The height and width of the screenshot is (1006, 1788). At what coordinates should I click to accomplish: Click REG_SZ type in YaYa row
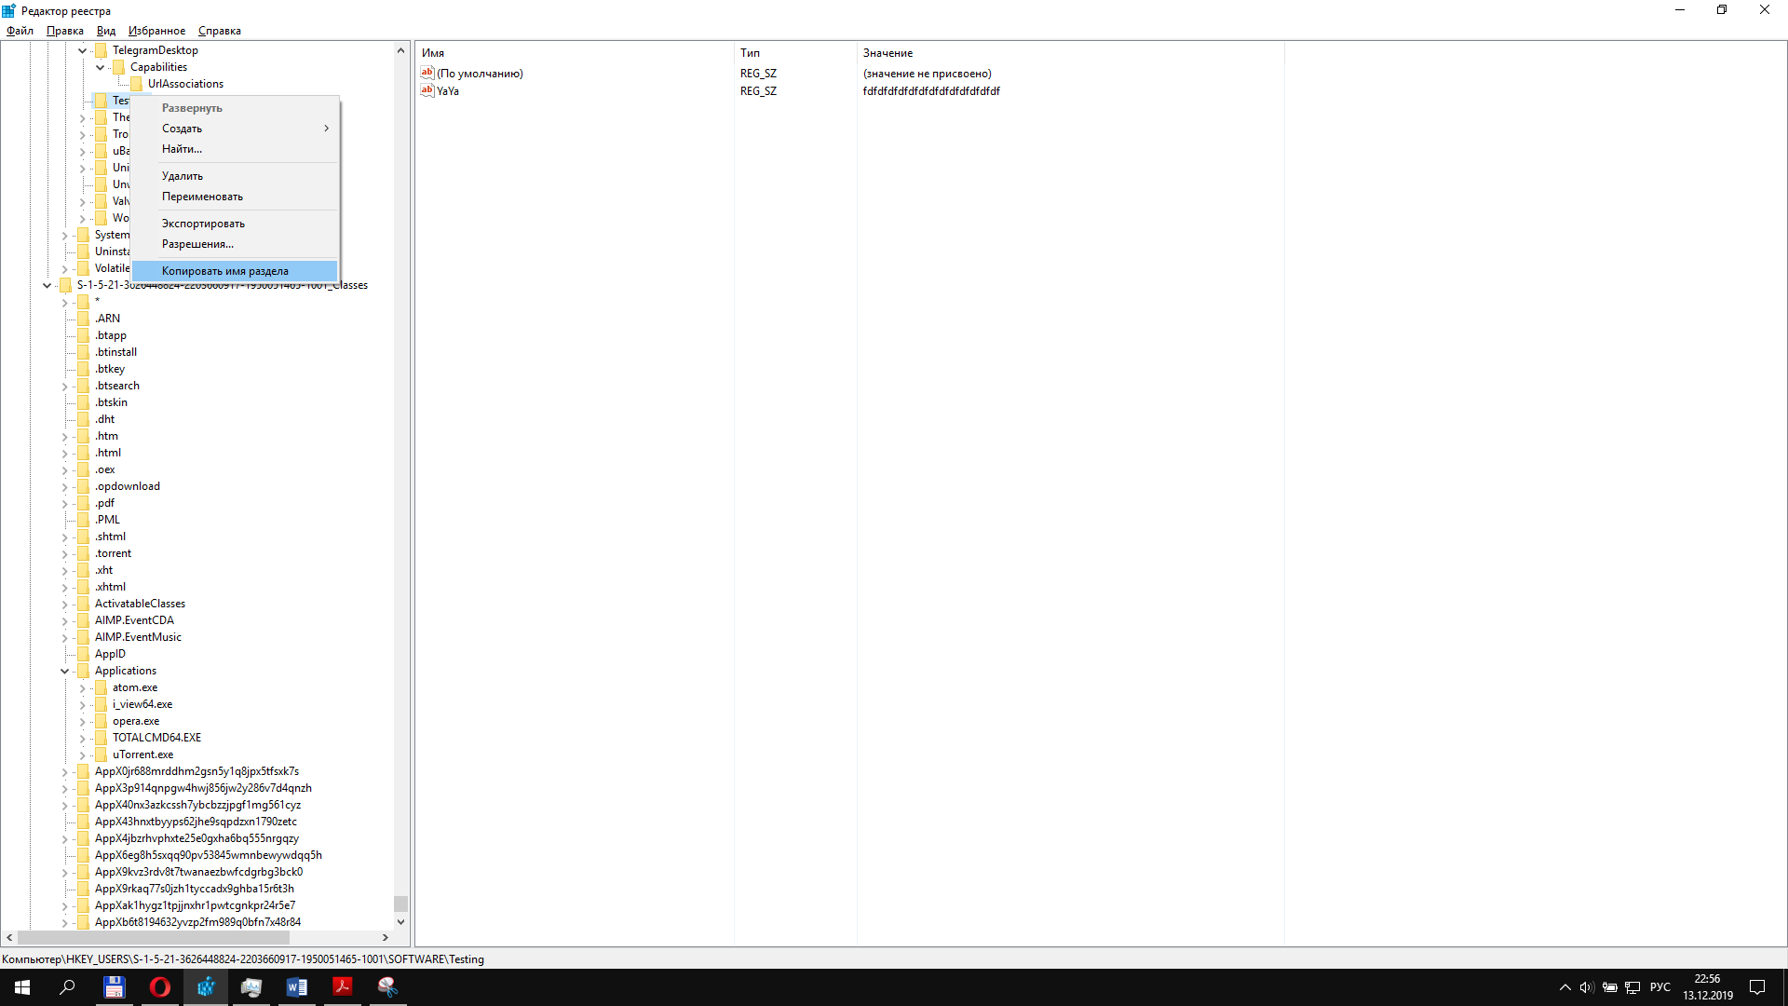[758, 91]
